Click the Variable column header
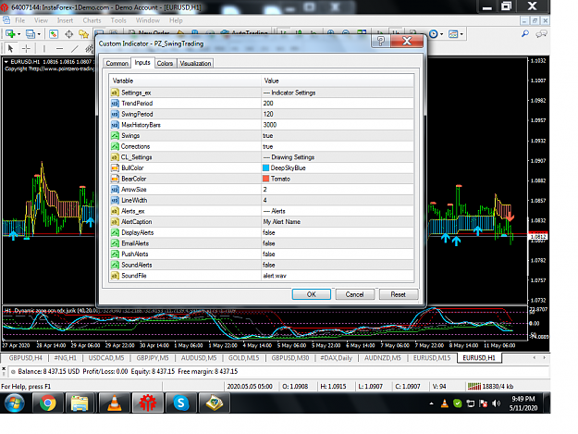578x434 pixels. (185, 81)
